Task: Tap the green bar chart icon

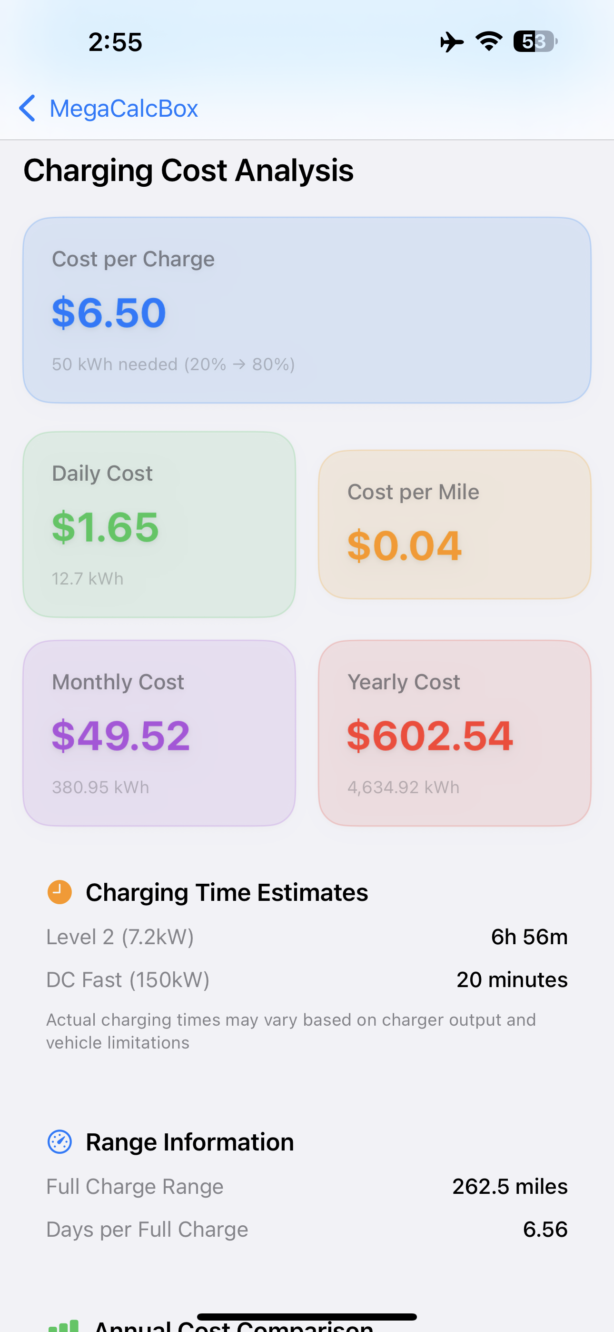Action: 63,1325
